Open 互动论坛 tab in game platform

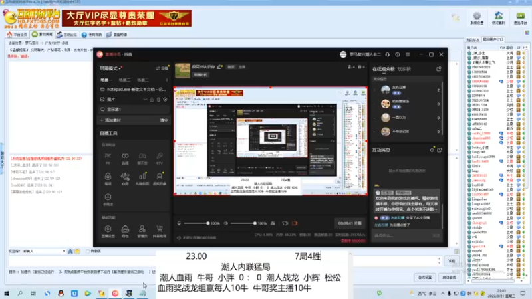pos(67,35)
